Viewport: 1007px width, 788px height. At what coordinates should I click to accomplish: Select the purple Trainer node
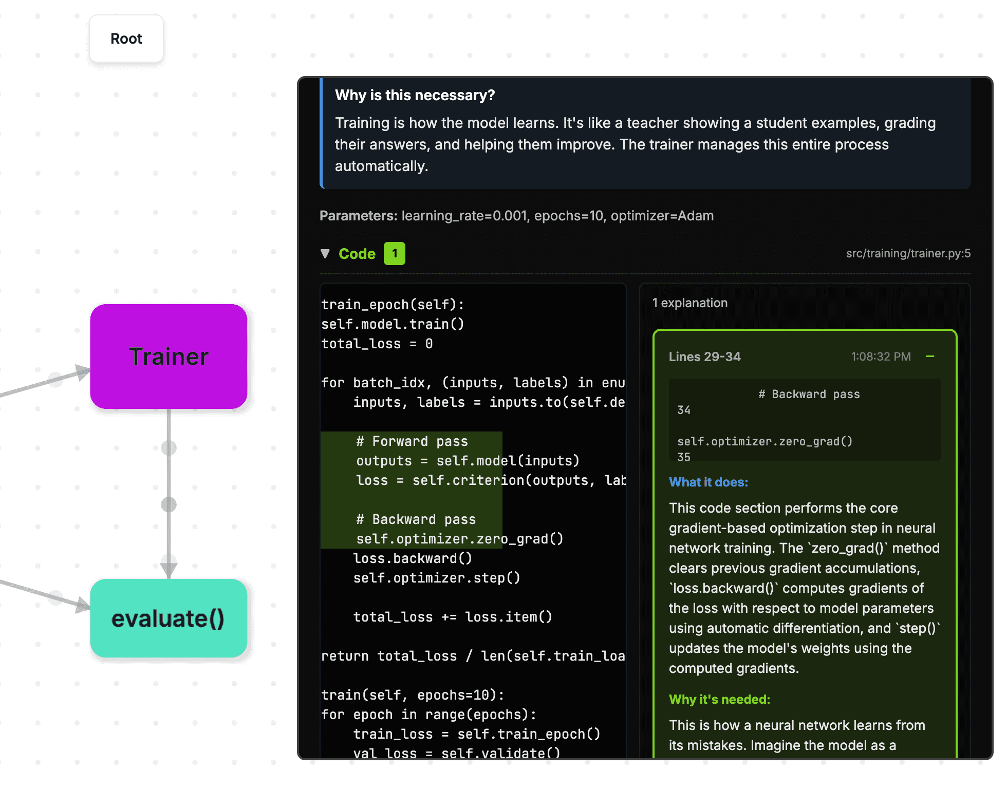click(169, 356)
